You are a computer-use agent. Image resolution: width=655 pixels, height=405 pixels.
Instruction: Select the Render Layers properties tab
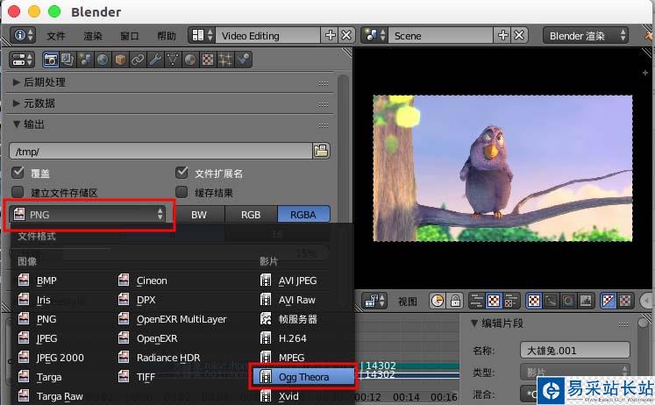68,60
